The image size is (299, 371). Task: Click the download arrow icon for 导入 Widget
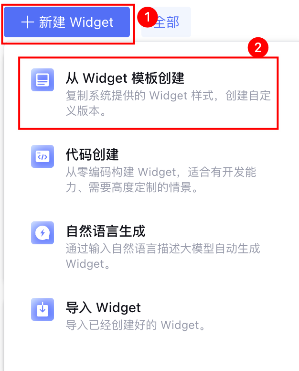pos(43,309)
